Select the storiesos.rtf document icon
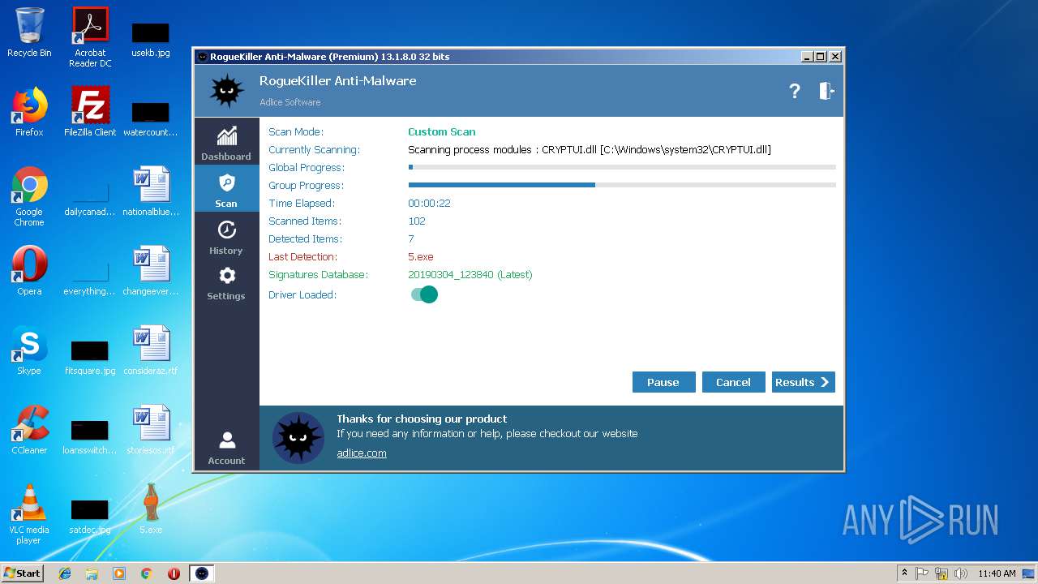The image size is (1038, 584). click(151, 430)
